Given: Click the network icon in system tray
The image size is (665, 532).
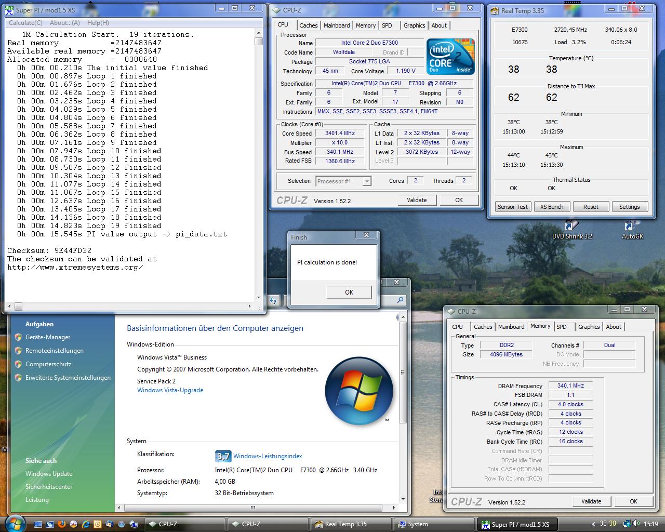Looking at the screenshot, I should (x=627, y=524).
